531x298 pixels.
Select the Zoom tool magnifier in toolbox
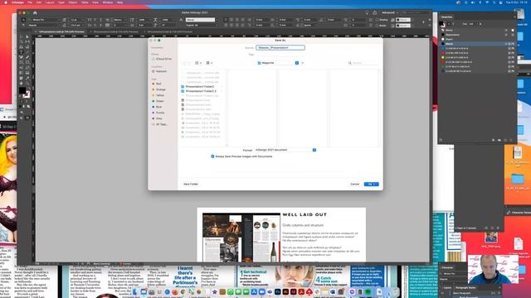tap(27, 84)
